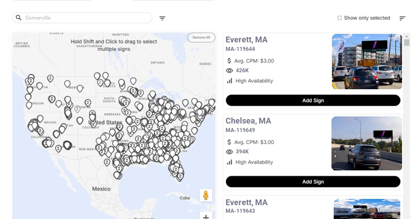Click the eye impressions icon for Chelsea
Viewport: 411px width, 219px height.
point(229,152)
